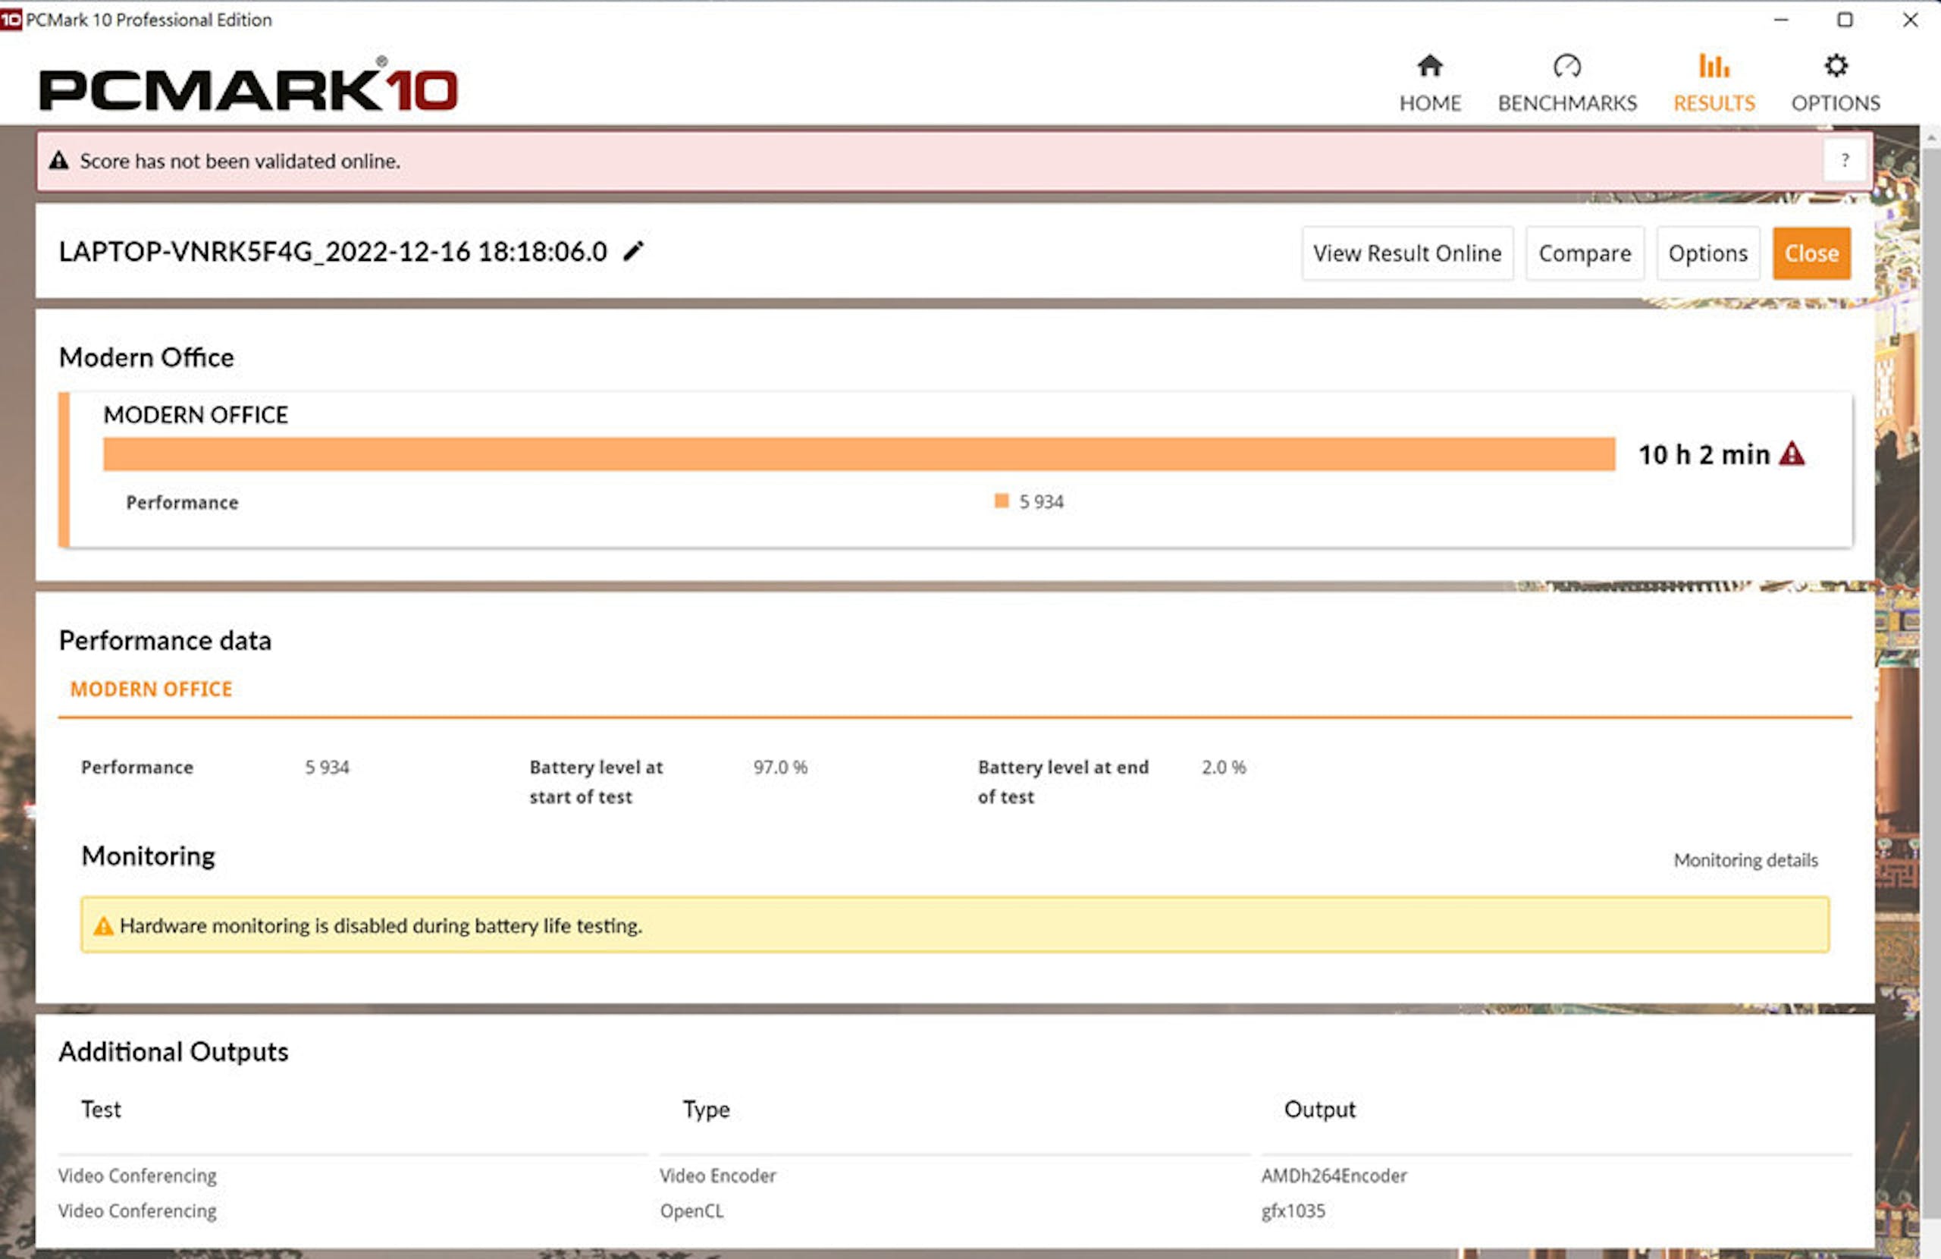This screenshot has width=1941, height=1259.
Task: Click the PCMARK 10 logo
Action: [249, 84]
